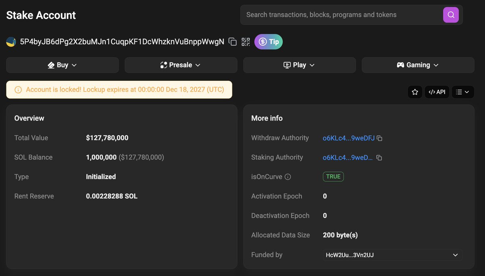Image resolution: width=485 pixels, height=276 pixels.
Task: Expand the list view dropdown near API
Action: click(x=463, y=92)
